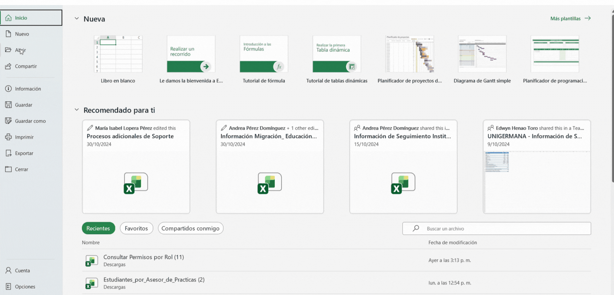Click file icon beside Consultar Permisos por Rol (11)
This screenshot has width=614, height=295.
coord(92,261)
